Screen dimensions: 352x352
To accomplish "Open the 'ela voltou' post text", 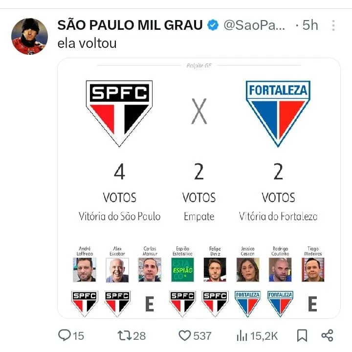I will point(87,43).
